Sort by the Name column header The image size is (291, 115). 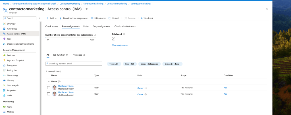coord(54,75)
